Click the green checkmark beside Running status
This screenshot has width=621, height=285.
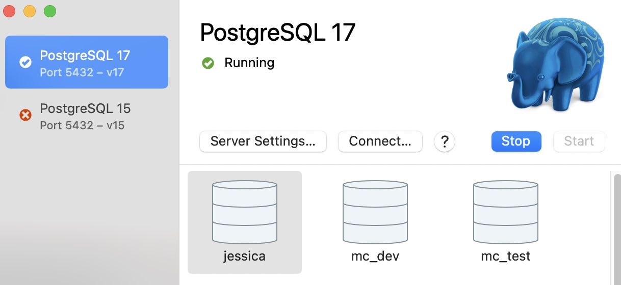pyautogui.click(x=208, y=63)
